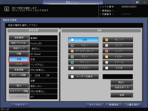Click 普通紙 paper type value
This screenshot has width=148, height=111.
(44, 38)
